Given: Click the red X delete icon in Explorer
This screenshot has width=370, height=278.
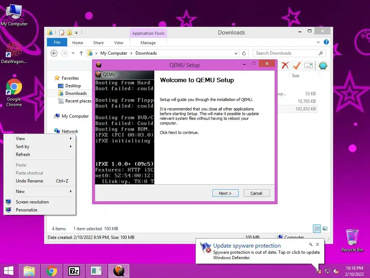Looking at the screenshot, I should pyautogui.click(x=285, y=66).
